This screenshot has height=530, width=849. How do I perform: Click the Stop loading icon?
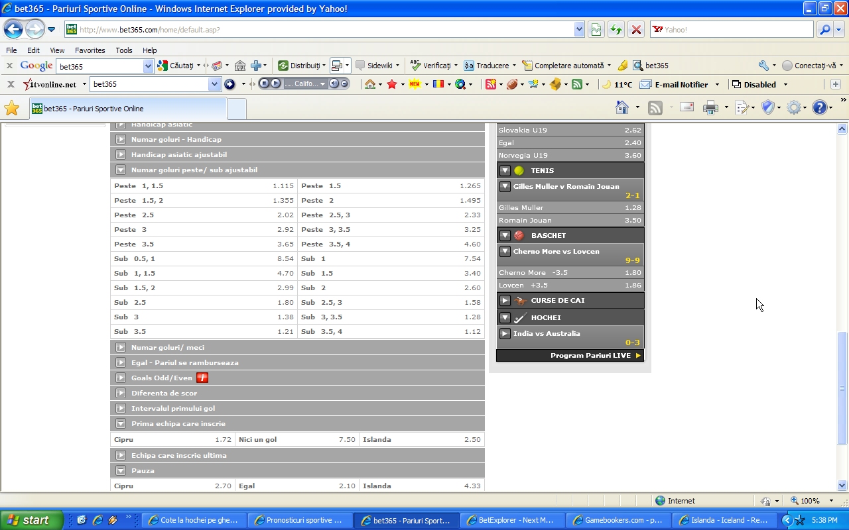(635, 29)
